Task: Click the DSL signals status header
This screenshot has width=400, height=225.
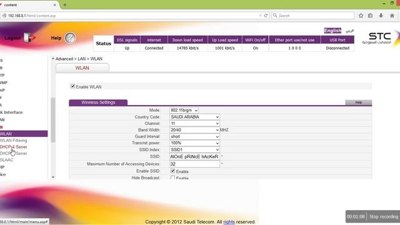Action: [127, 40]
